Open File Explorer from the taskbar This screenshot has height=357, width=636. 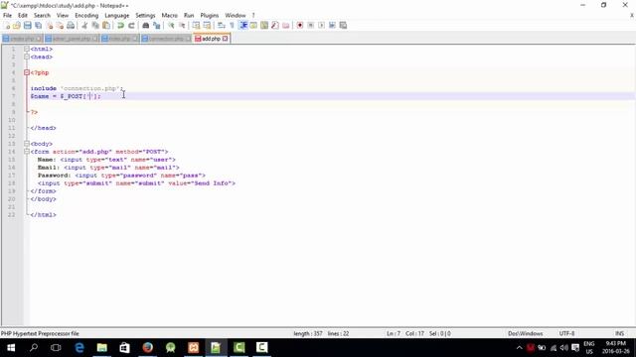coord(102,348)
